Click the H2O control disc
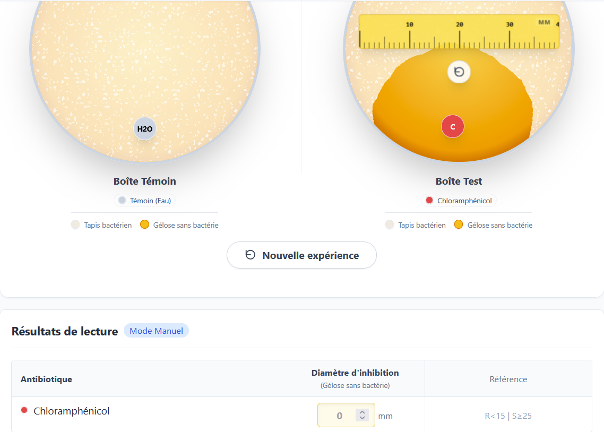The width and height of the screenshot is (604, 432). (145, 129)
